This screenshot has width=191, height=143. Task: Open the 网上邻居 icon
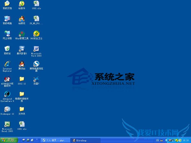click(x=7, y=35)
